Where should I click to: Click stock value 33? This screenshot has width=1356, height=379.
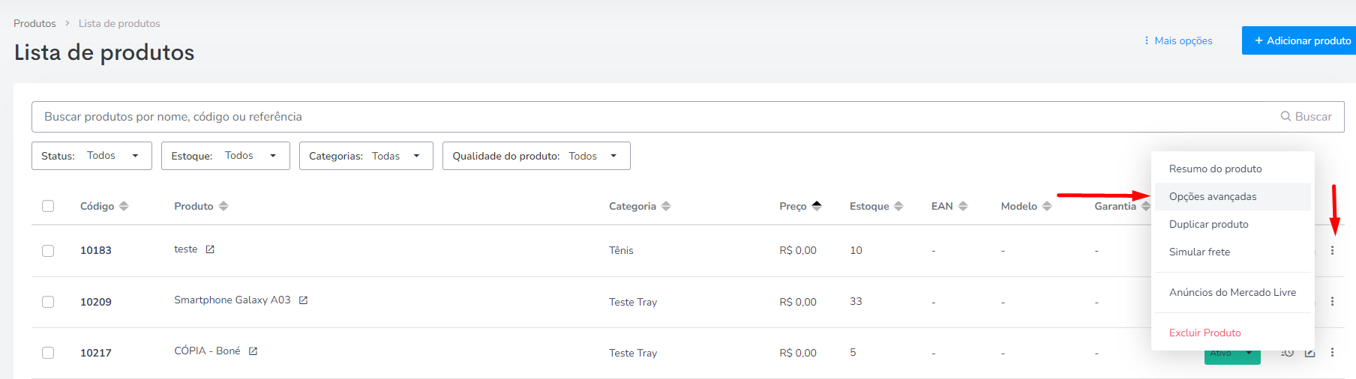tap(856, 301)
